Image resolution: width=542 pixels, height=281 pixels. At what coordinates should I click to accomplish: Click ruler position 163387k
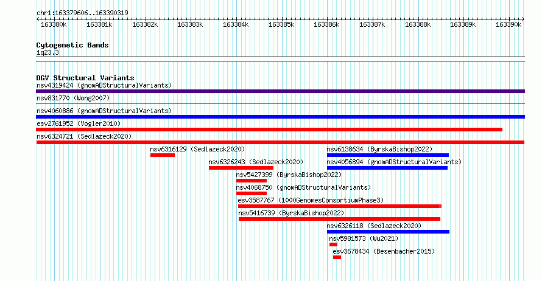click(372, 24)
